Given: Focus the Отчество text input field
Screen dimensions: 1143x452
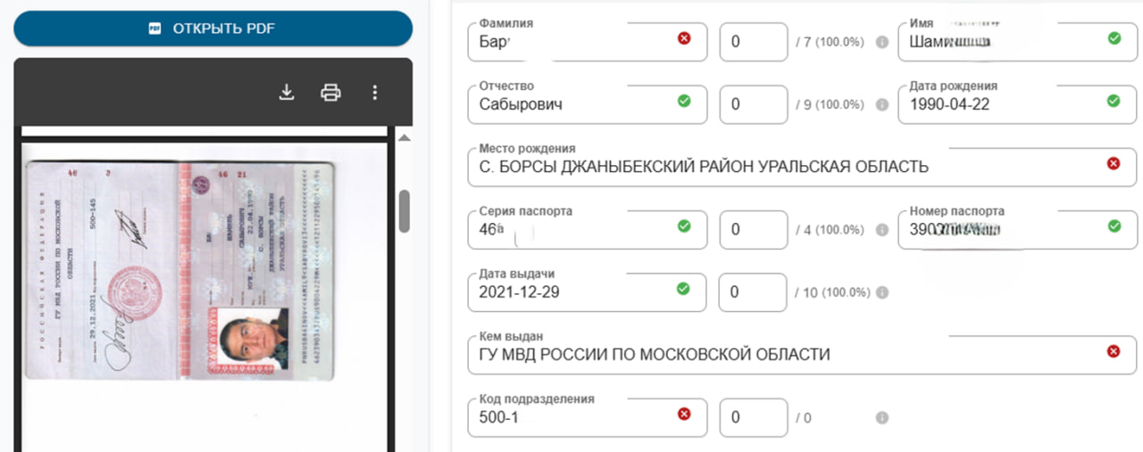Looking at the screenshot, I should tap(571, 104).
